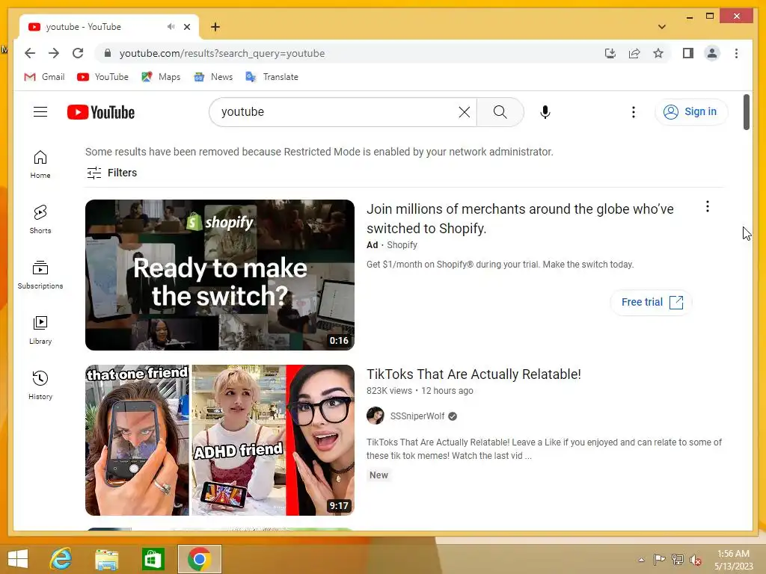This screenshot has width=766, height=574.
Task: Open the Windows Store taskbar icon
Action: (x=153, y=559)
